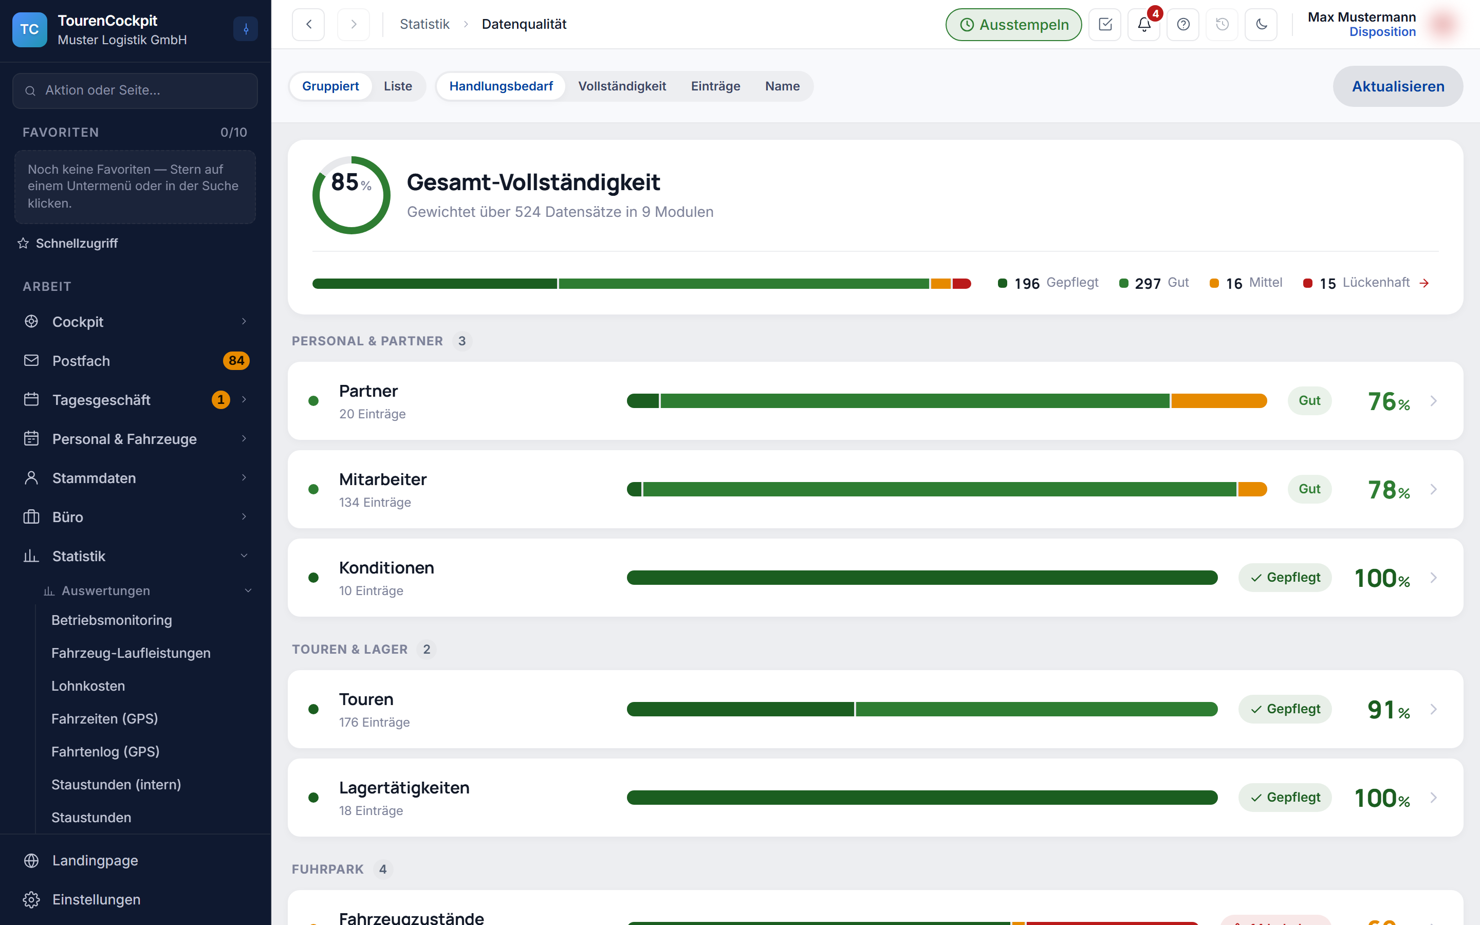Click the Gesamt-Vollständigkeit overall progress bar
Screen dimensions: 1480x925
click(x=641, y=284)
